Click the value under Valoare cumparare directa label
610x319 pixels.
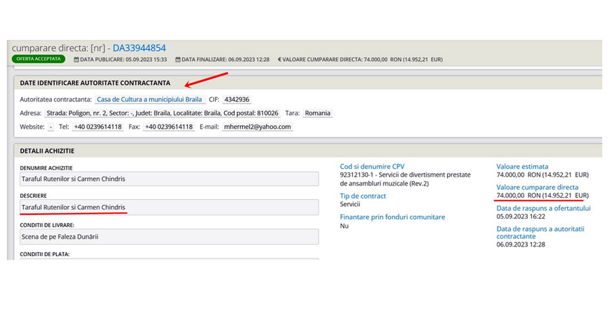542,195
